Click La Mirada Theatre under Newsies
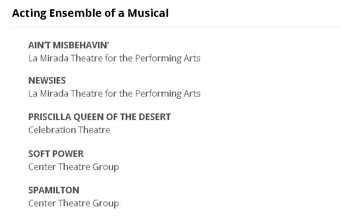 click(x=114, y=93)
